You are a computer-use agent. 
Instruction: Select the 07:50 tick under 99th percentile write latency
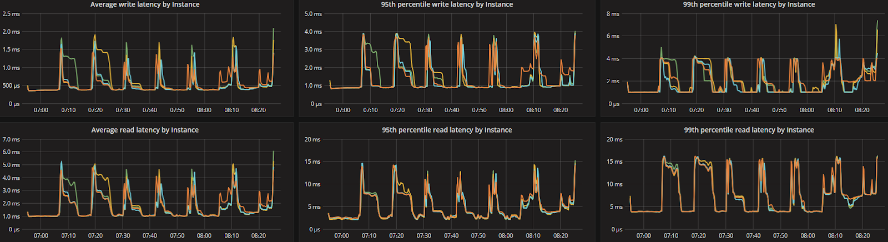pyautogui.click(x=779, y=110)
